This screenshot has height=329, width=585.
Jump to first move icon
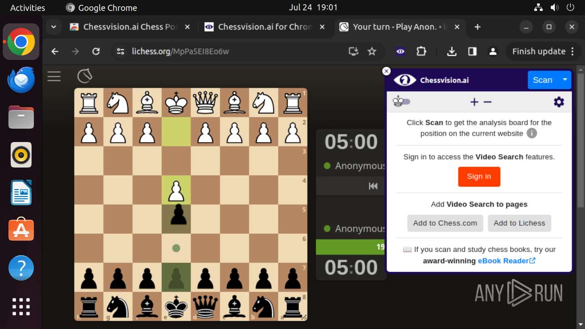pyautogui.click(x=373, y=186)
